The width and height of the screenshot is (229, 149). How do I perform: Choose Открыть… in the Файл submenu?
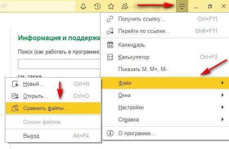pos(53,96)
